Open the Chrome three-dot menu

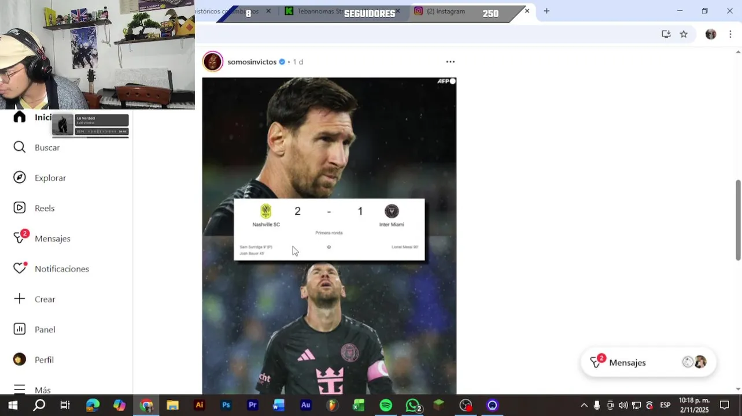(x=730, y=34)
